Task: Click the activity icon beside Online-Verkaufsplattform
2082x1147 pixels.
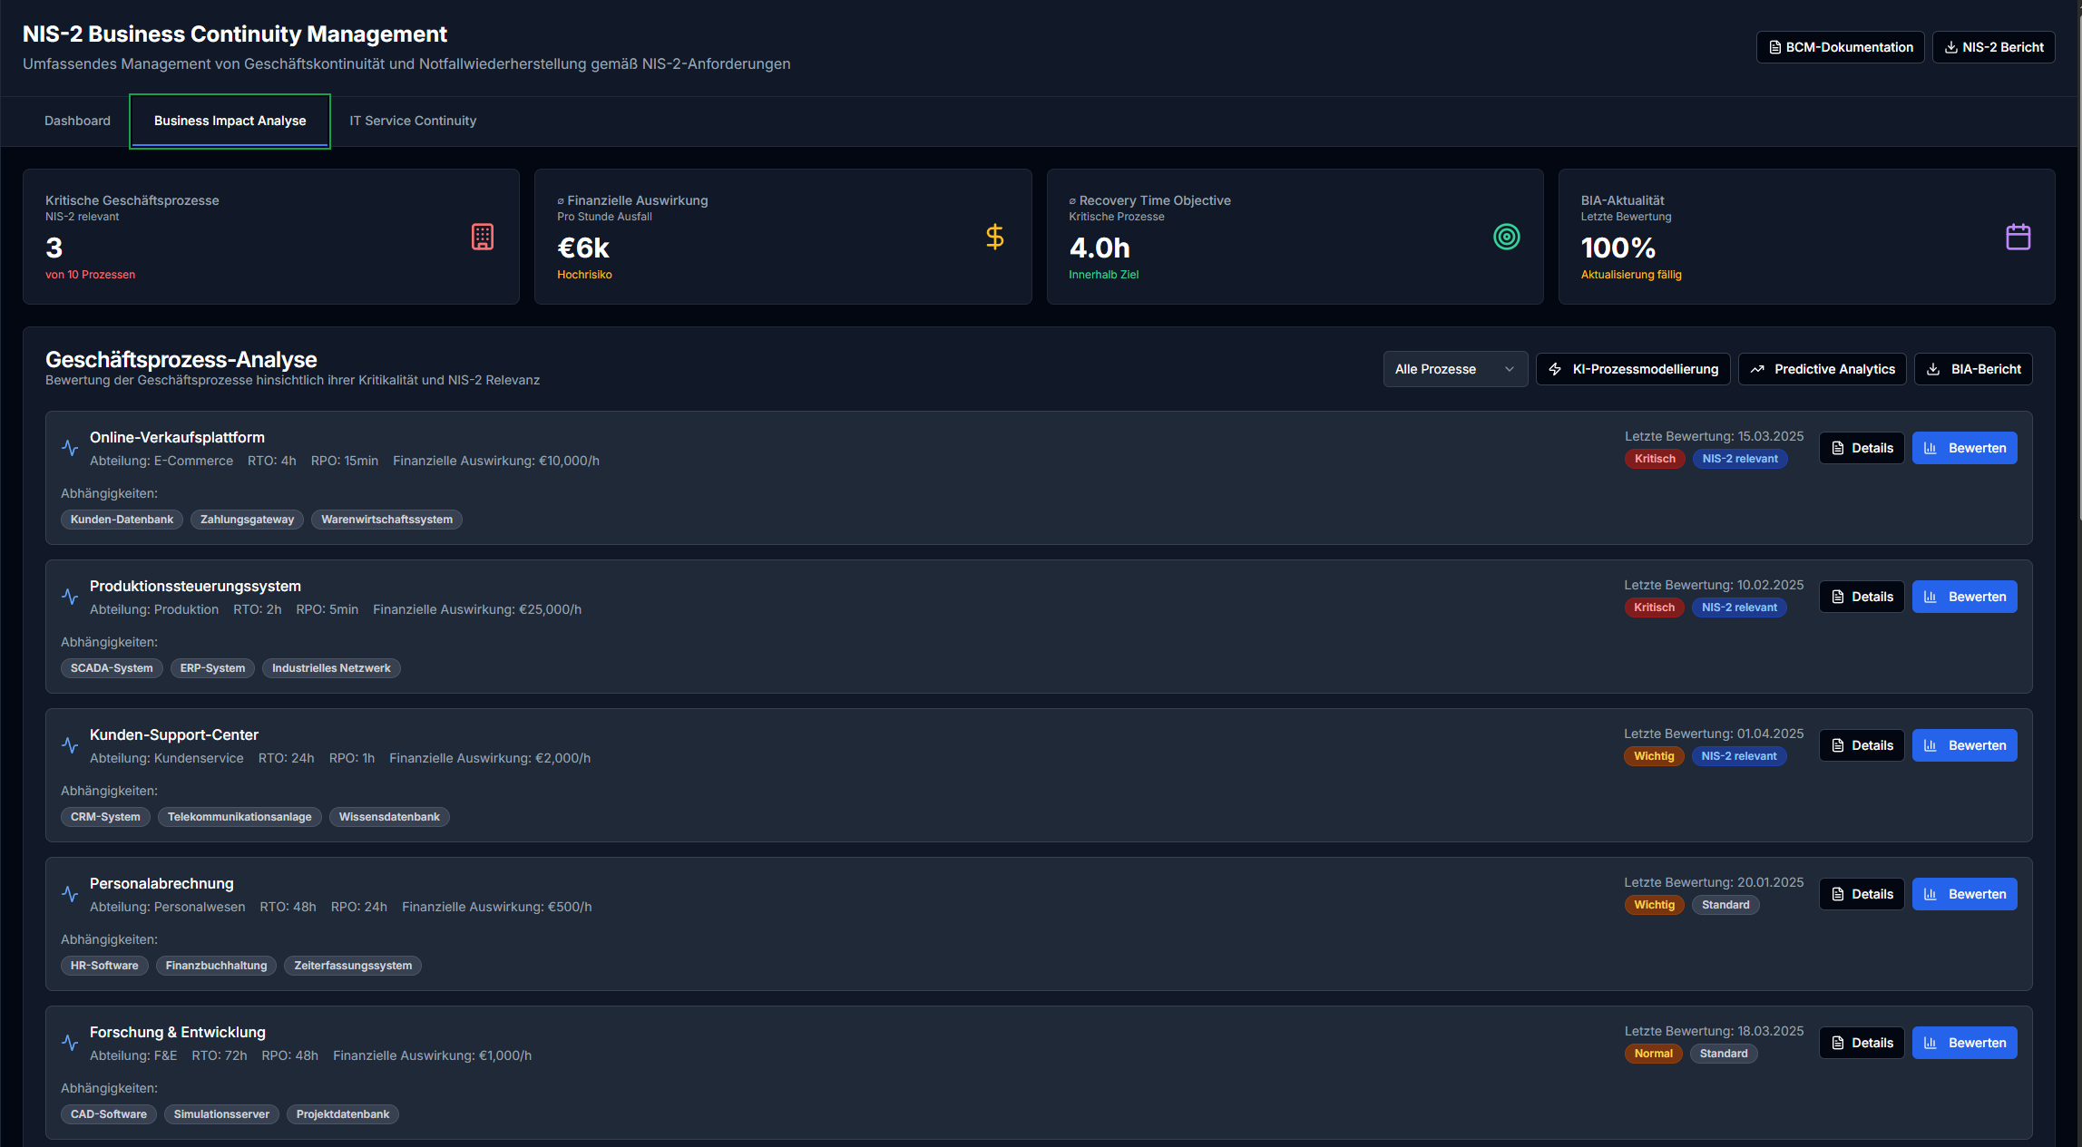Action: pos(69,447)
